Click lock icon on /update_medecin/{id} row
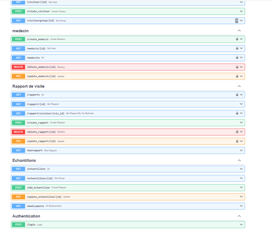 [237, 76]
